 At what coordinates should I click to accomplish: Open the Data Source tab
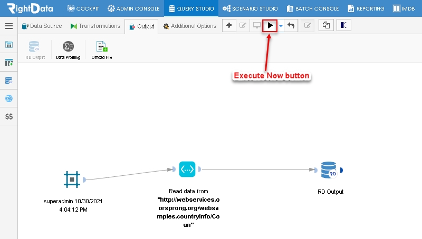42,26
